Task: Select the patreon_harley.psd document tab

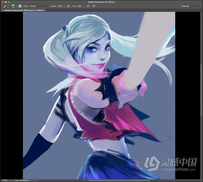Action: 25,10
